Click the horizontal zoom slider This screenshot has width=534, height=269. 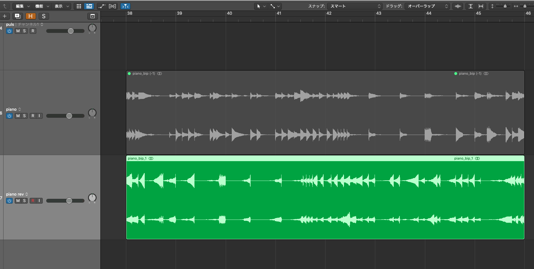[527, 6]
